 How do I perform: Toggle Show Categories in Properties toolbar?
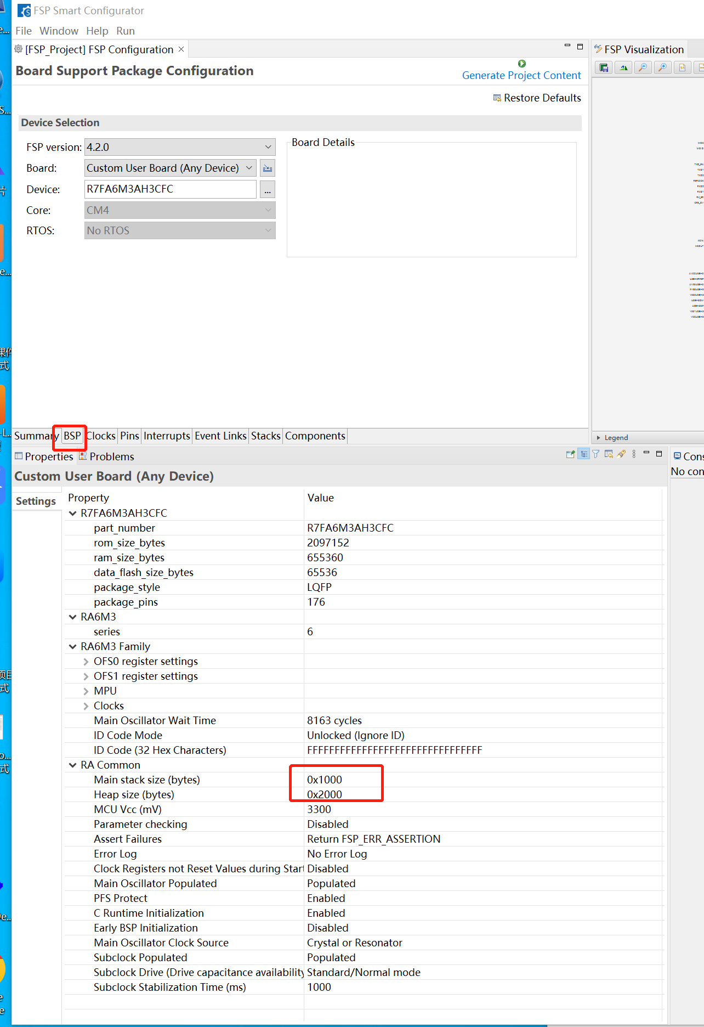coord(584,454)
